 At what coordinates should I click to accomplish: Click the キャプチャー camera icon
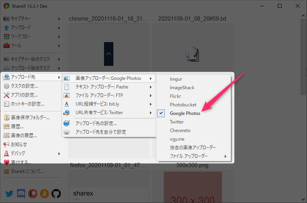click(x=7, y=19)
